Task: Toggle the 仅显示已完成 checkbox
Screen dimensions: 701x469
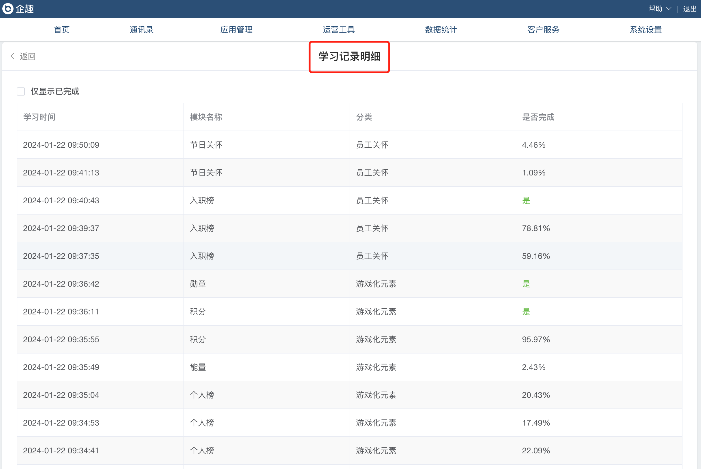Action: point(21,91)
